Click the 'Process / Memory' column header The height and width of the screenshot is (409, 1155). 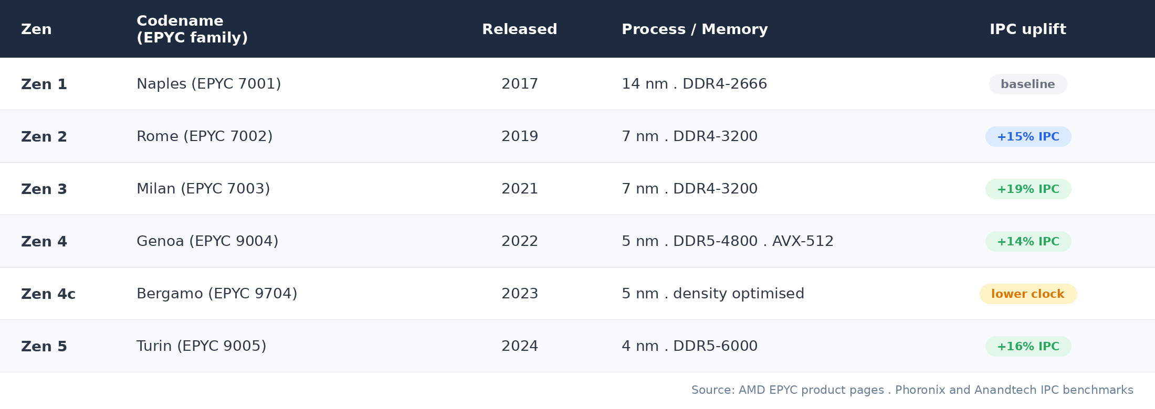tap(695, 29)
